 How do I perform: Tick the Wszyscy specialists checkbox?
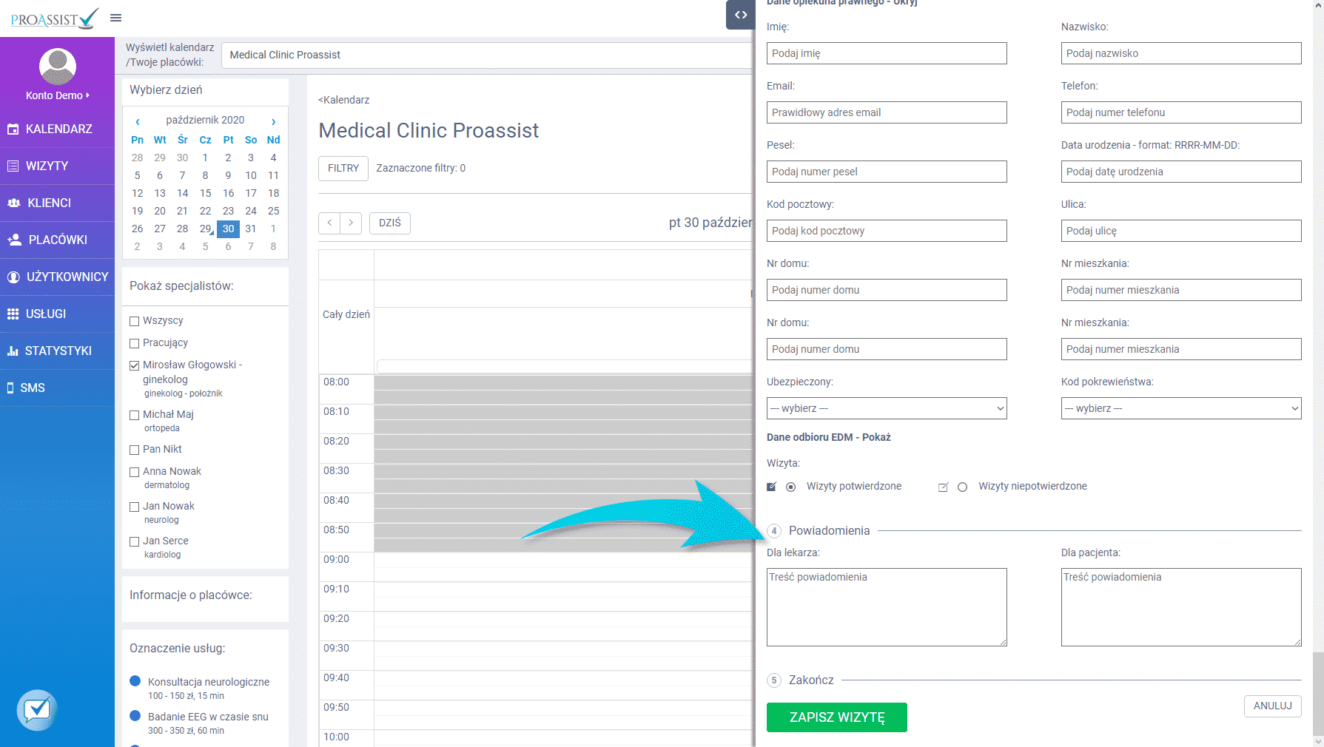135,321
